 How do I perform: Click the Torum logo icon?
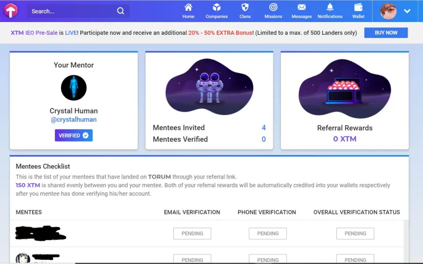point(11,11)
